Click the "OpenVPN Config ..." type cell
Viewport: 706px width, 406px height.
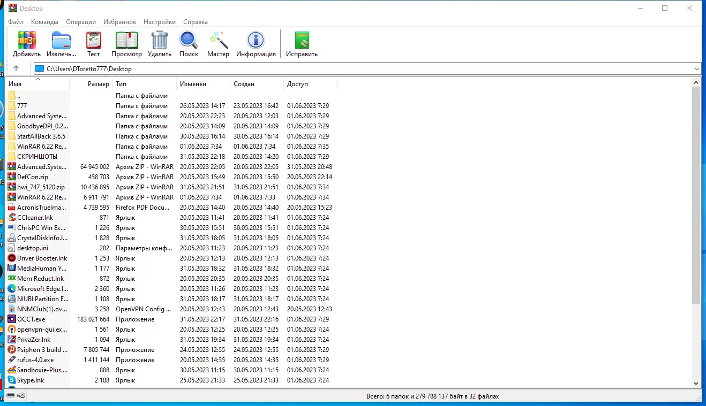pos(144,309)
